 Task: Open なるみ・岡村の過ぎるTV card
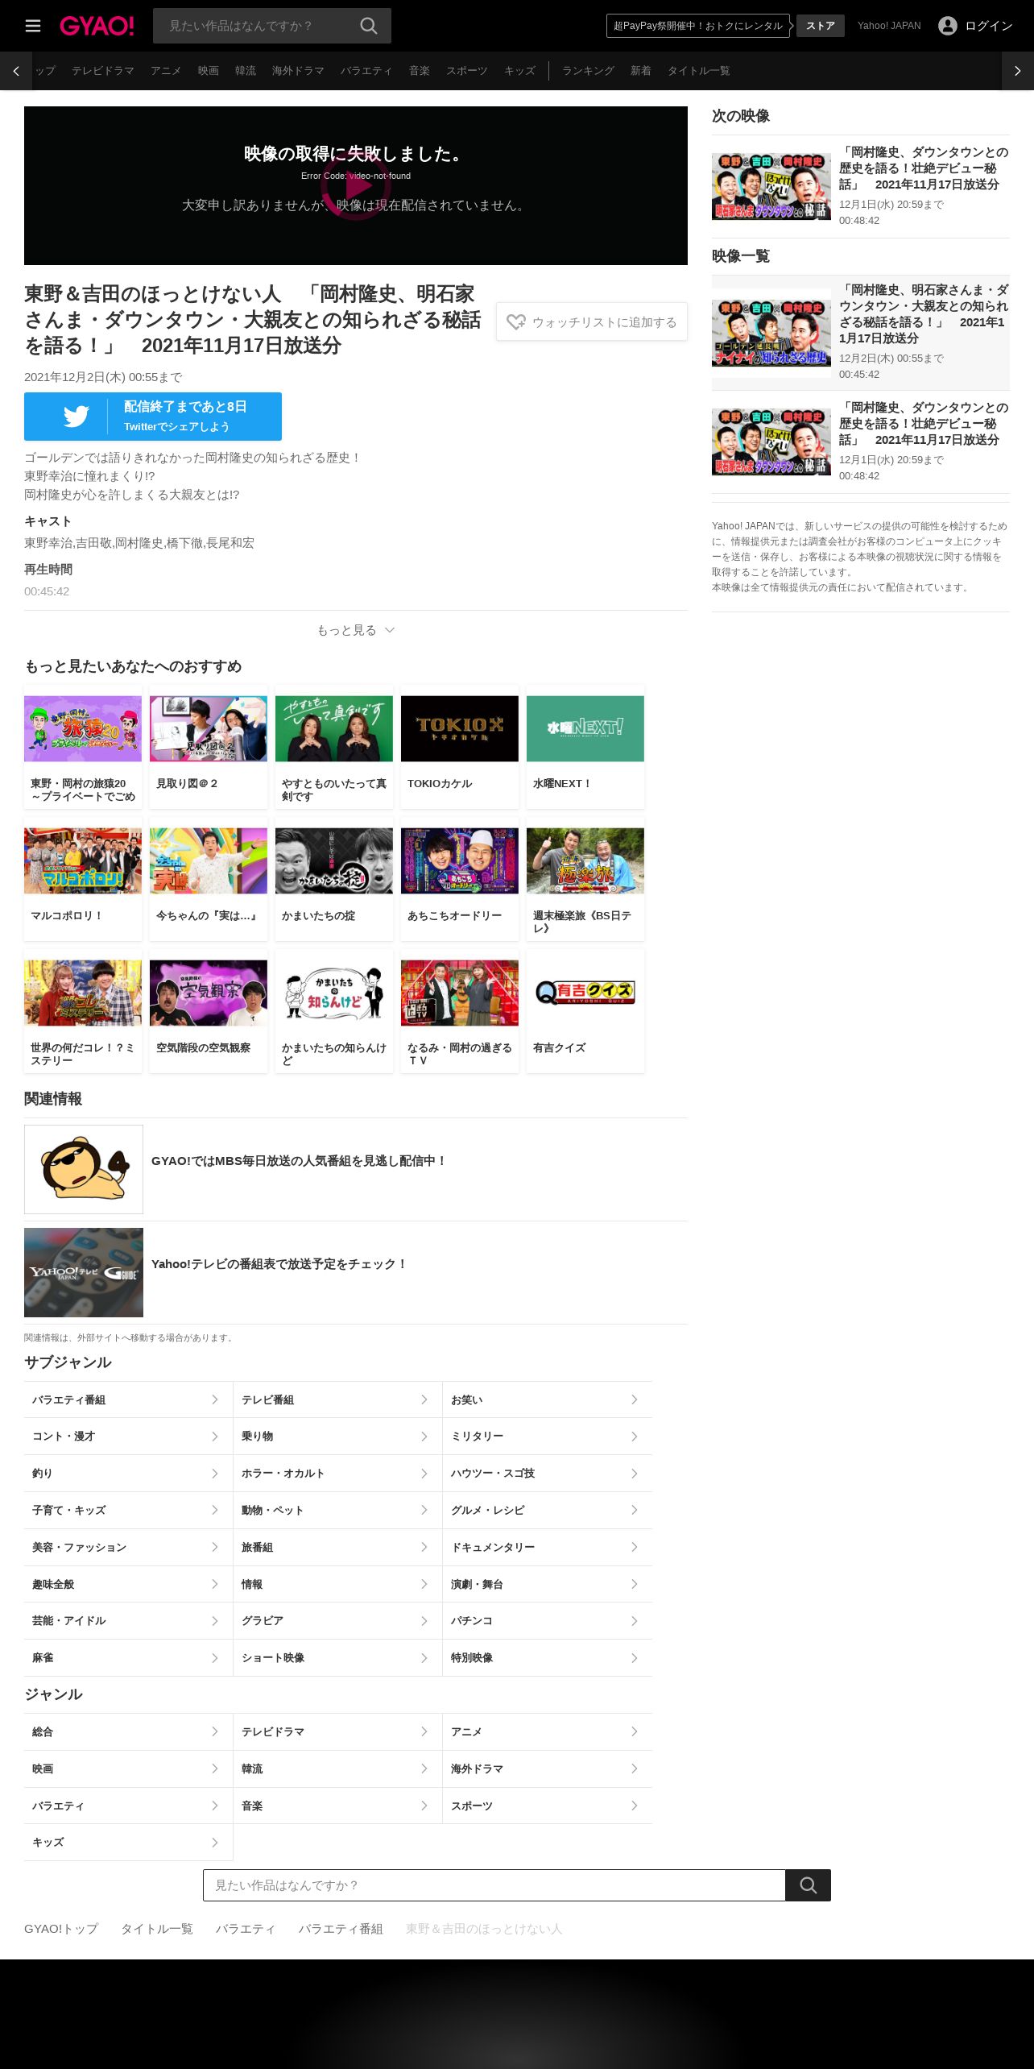[460, 1011]
